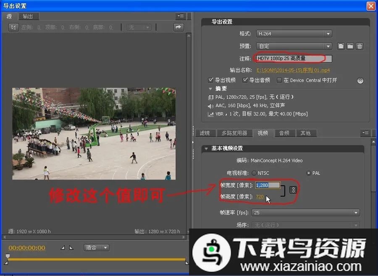Click the Delete Preset trash icon
Viewport: 378px width, 276px height.
(360, 46)
